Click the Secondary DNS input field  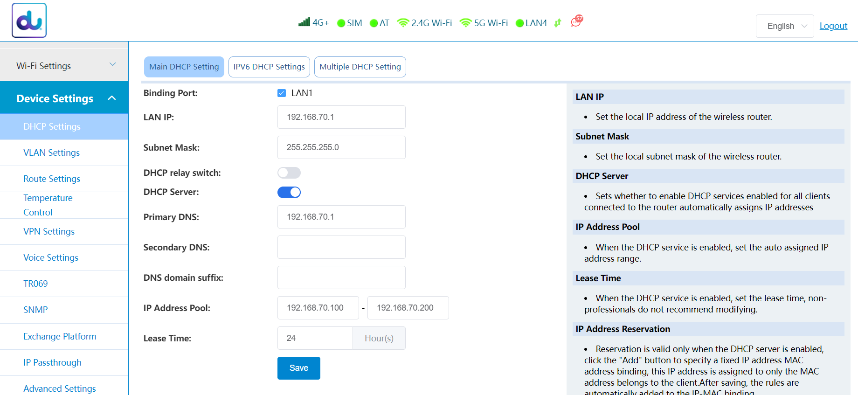point(341,247)
